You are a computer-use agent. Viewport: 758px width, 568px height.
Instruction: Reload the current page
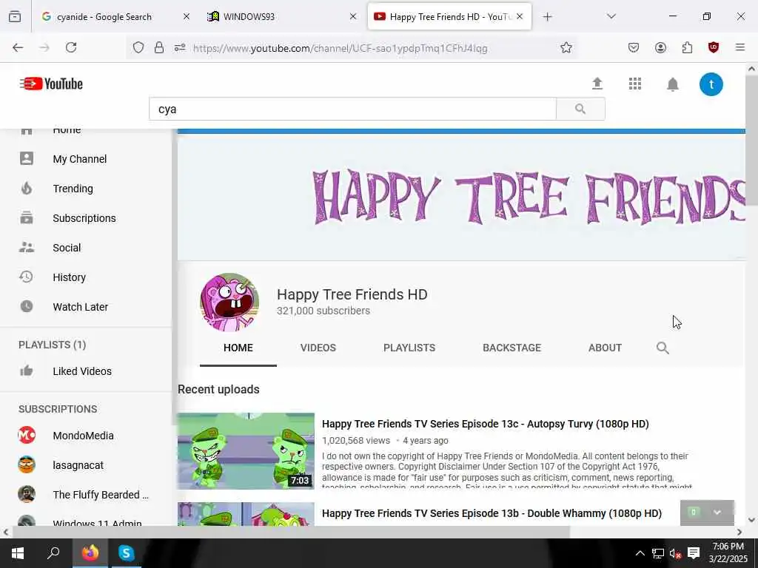point(71,47)
